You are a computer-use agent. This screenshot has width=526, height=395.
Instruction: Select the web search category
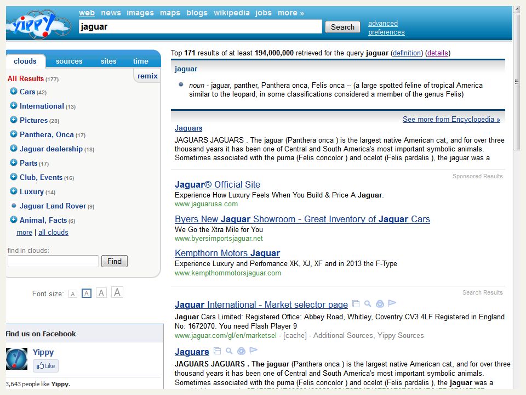[x=87, y=13]
